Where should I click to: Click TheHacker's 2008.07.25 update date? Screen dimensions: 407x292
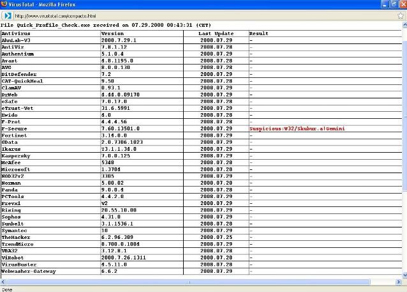click(x=216, y=237)
